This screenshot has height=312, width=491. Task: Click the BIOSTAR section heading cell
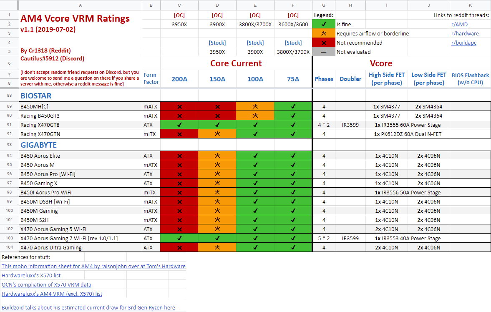point(81,96)
